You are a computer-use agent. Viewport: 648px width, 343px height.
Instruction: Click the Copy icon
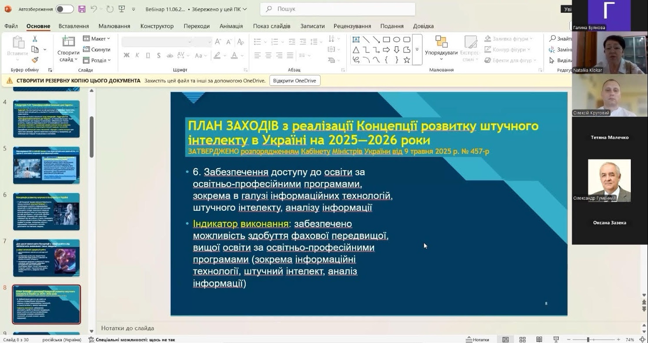click(x=34, y=49)
